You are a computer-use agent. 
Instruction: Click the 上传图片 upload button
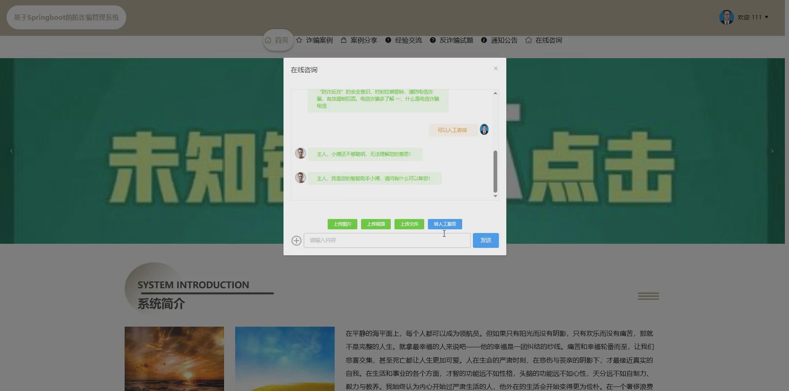click(342, 224)
